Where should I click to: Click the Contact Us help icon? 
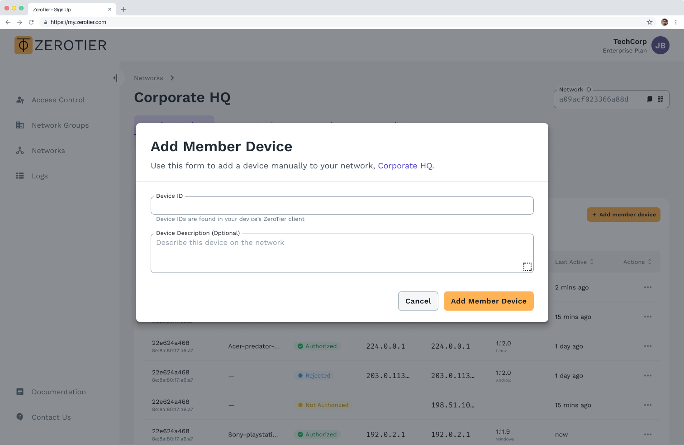click(20, 417)
